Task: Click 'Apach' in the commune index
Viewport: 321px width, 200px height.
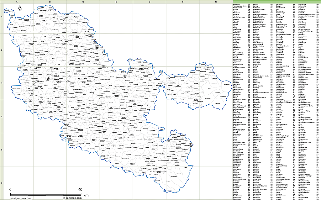Action: click(x=235, y=44)
